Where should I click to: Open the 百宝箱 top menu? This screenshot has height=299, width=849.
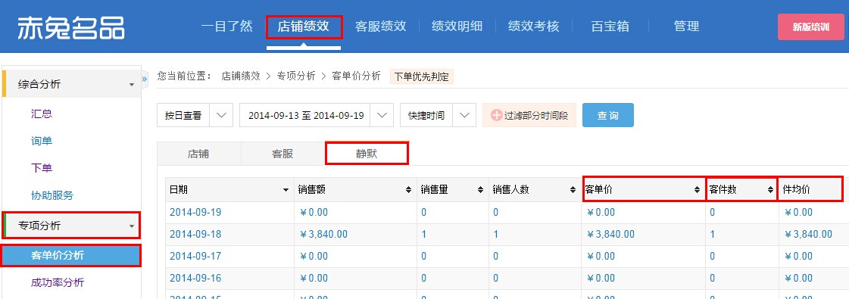pyautogui.click(x=610, y=26)
